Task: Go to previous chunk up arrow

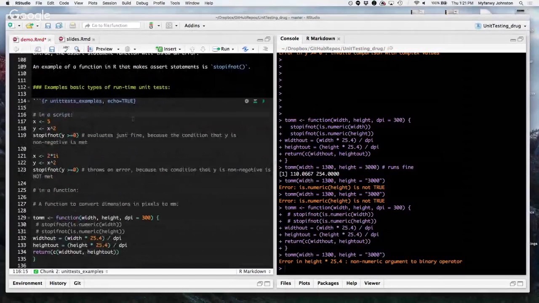Action: click(192, 49)
